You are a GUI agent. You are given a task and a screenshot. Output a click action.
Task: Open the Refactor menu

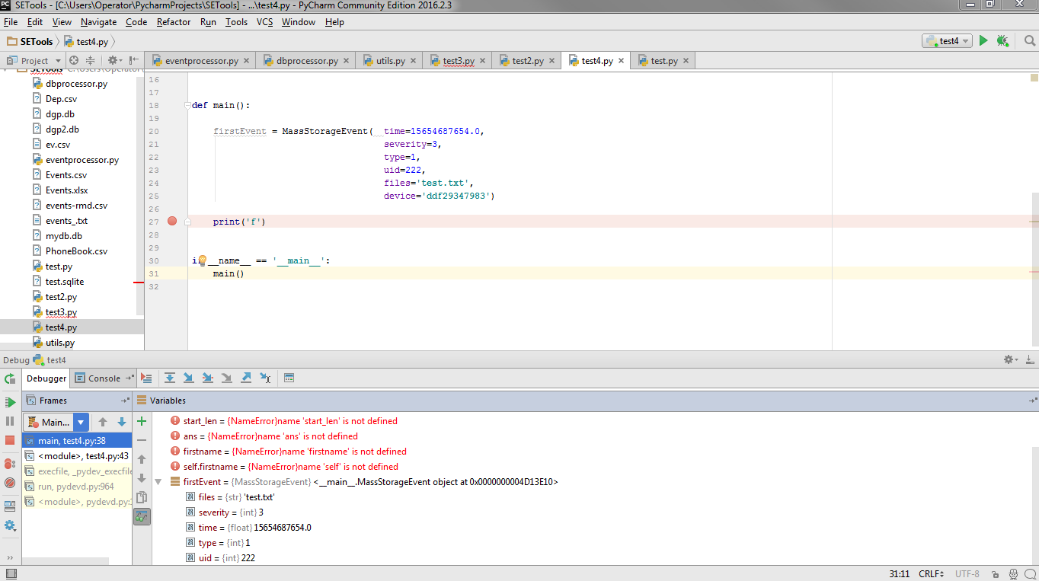tap(174, 22)
